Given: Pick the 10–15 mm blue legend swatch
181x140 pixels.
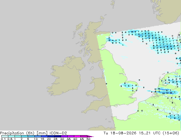Looking at the screenshot, I should click(x=38, y=136).
